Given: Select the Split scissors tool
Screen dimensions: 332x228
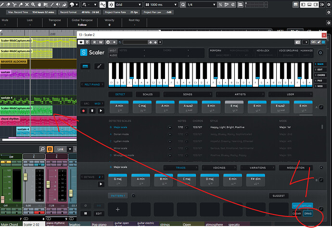Looking at the screenshot, I should click(14, 4).
